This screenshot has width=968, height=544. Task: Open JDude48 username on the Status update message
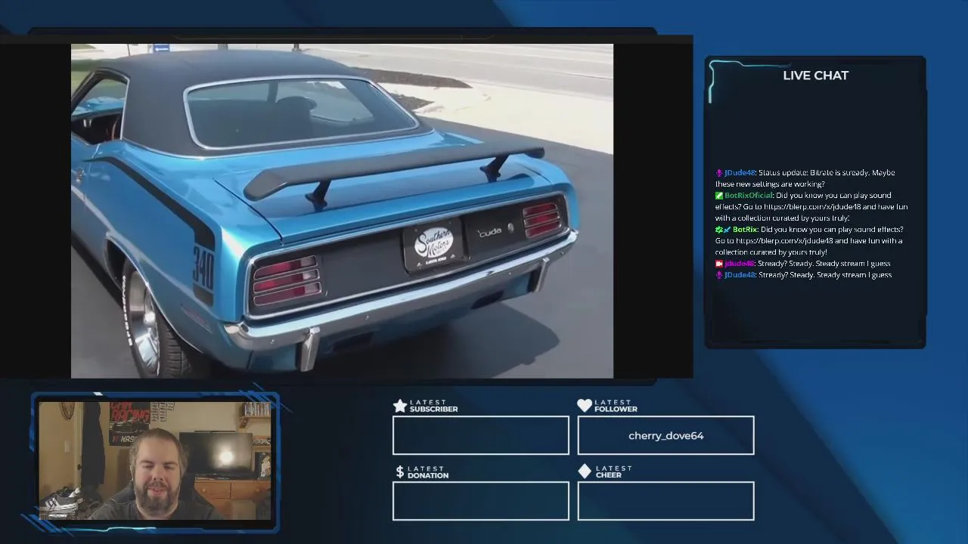tap(740, 173)
